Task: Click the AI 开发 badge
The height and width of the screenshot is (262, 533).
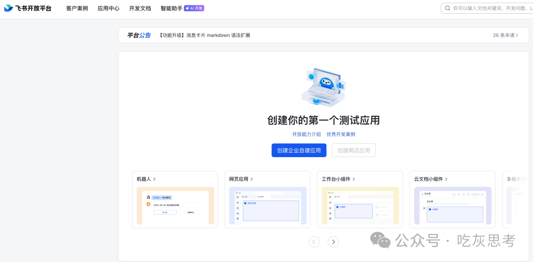Action: pos(194,8)
